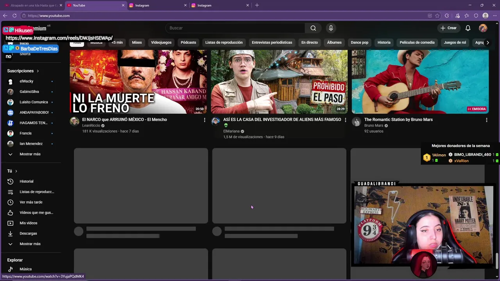Go back with browser back arrow
This screenshot has height=281, width=500.
[x=5, y=16]
